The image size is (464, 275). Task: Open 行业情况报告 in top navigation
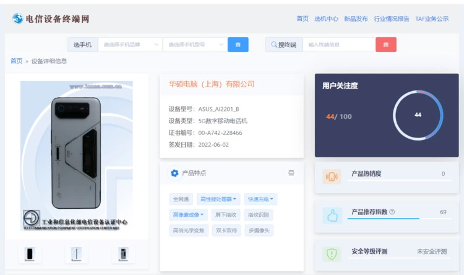click(x=391, y=19)
